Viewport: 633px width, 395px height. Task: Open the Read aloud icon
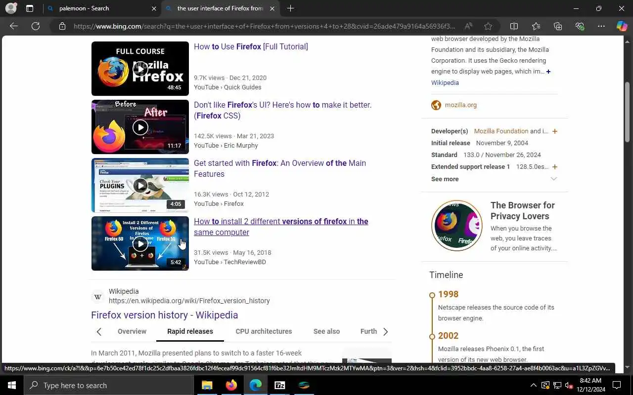[x=468, y=26]
